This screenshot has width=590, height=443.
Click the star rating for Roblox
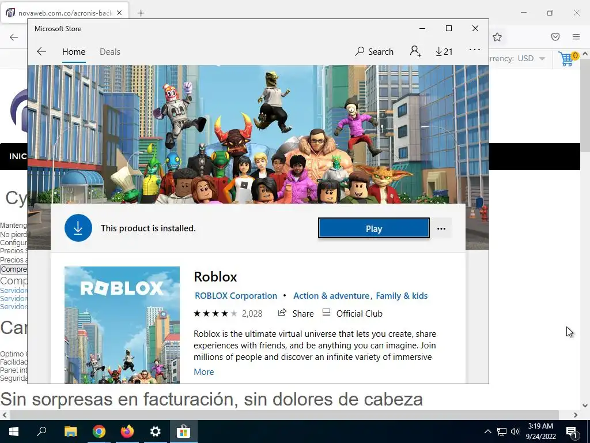pyautogui.click(x=215, y=313)
